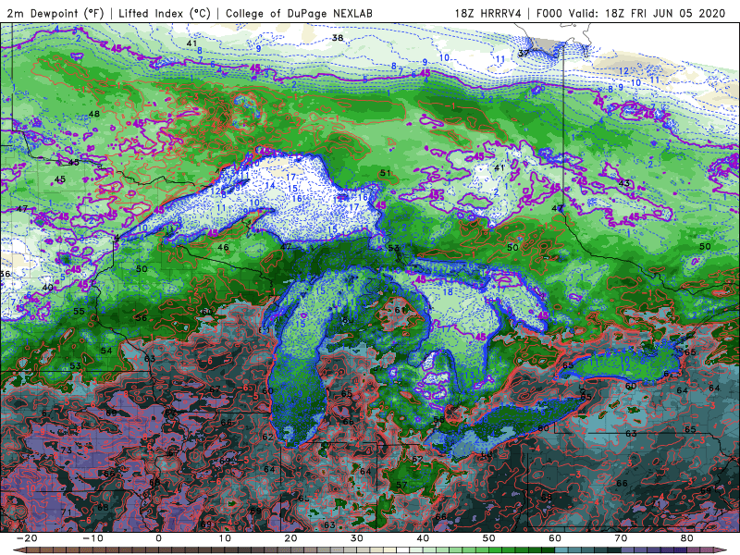
Task: Click the 'F000 Valid: 18Z FRI JUN 05 2020' text
Action: pyautogui.click(x=631, y=13)
